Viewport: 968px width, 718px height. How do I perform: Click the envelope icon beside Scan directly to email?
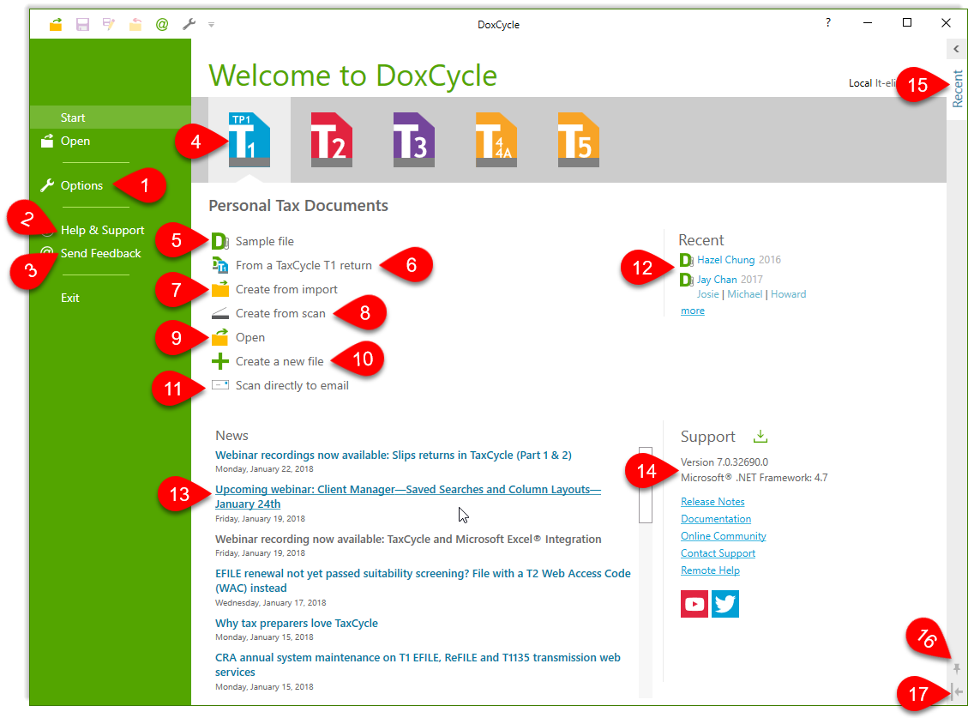coord(220,385)
